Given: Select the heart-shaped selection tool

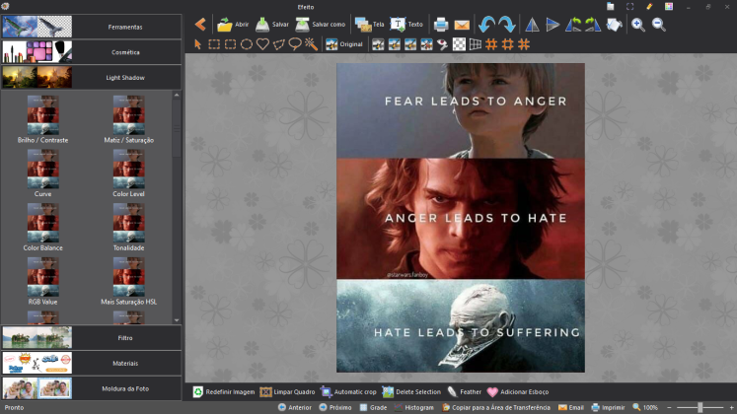Looking at the screenshot, I should [x=262, y=44].
